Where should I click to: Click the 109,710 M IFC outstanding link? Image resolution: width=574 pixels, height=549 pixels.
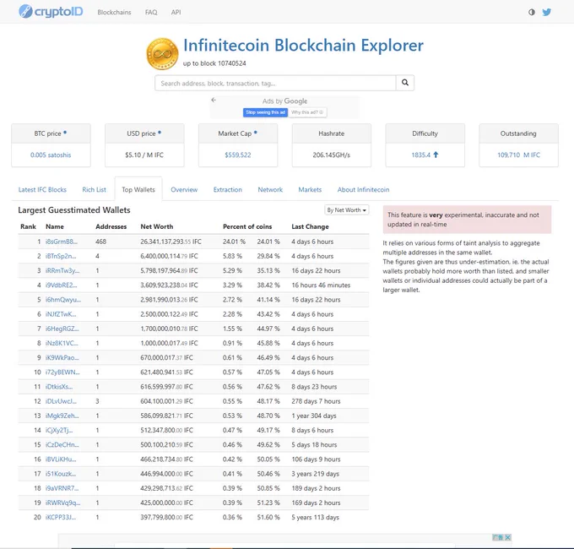tap(519, 155)
